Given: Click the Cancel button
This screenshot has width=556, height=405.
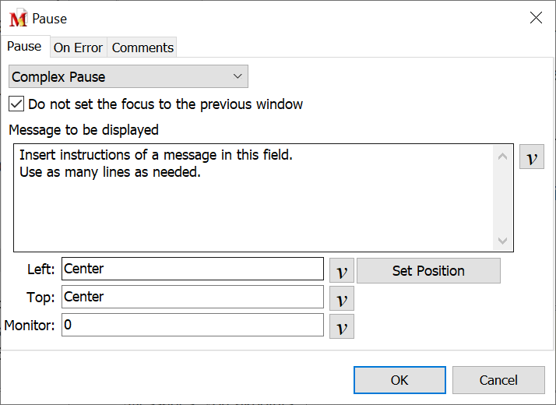Looking at the screenshot, I should coord(498,380).
